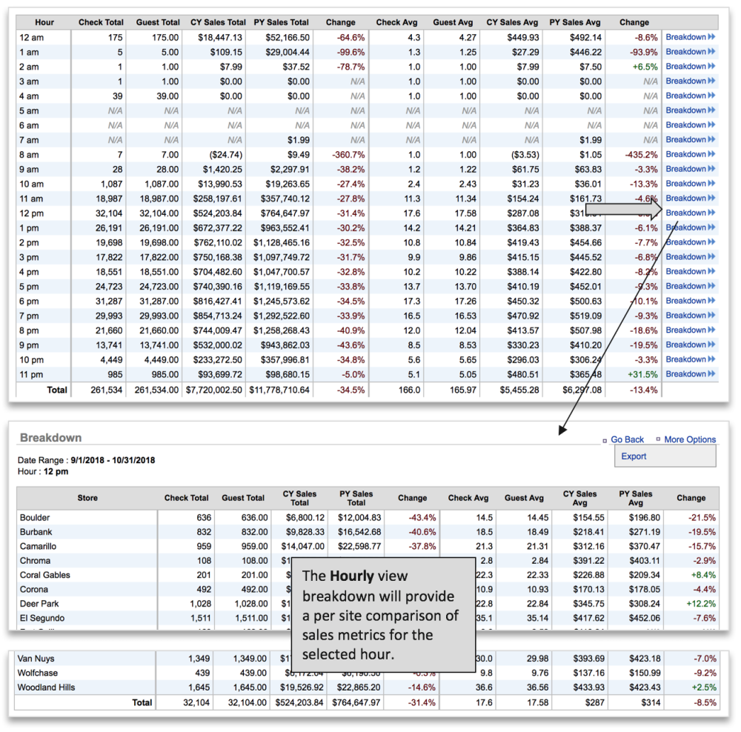Viewport: 741px width, 732px height.
Task: Open Breakdown for the 8 pm row
Action: [x=690, y=330]
